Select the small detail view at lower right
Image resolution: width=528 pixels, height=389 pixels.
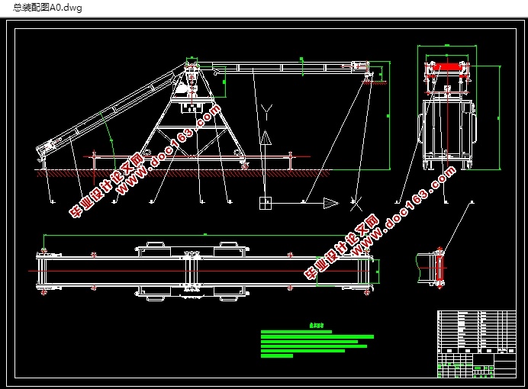(x=431, y=268)
